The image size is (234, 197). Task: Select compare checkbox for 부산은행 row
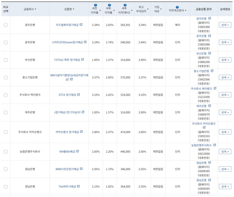(x=6, y=60)
